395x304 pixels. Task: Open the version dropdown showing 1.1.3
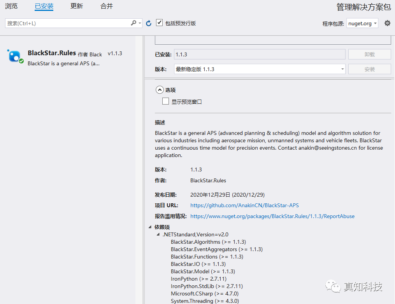[260, 69]
